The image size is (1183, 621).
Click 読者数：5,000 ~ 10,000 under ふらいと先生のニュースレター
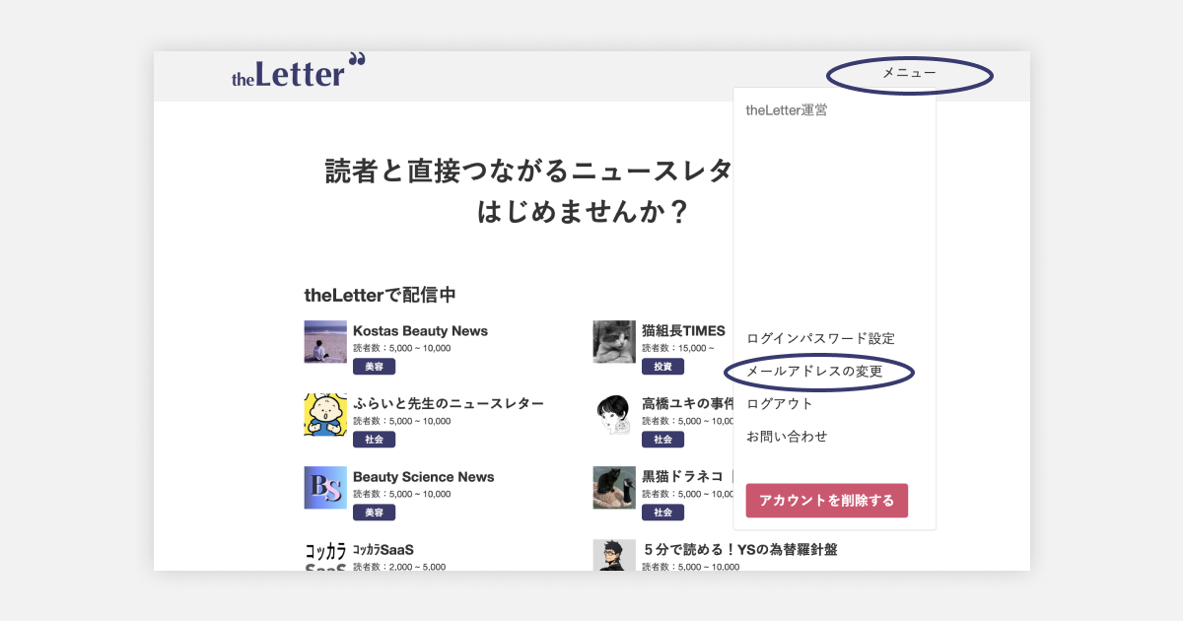[x=402, y=421]
